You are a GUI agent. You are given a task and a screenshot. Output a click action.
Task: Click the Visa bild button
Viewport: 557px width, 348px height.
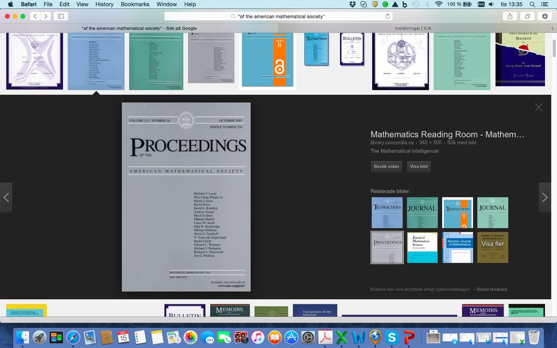419,166
